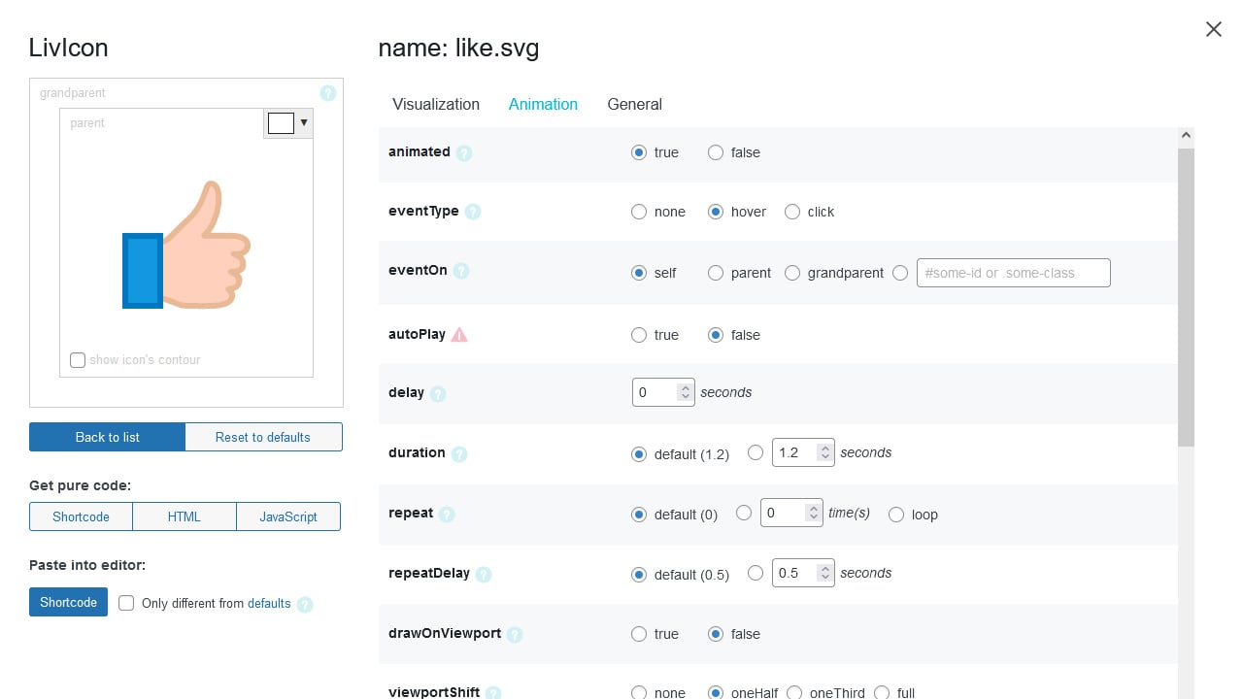Decrease the repeat times spinner value
This screenshot has width=1243, height=699.
(814, 519)
